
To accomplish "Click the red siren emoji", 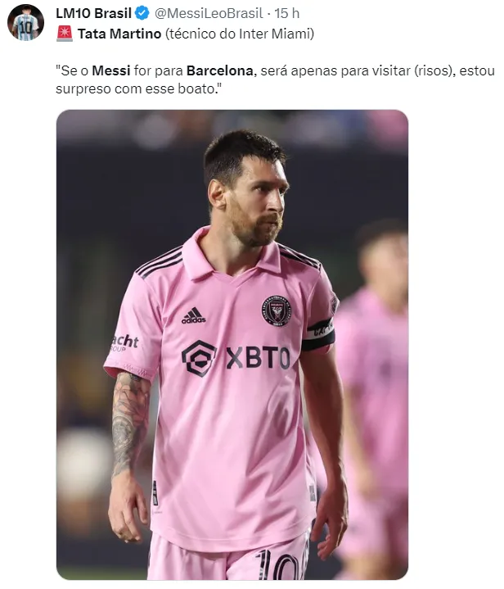I will coord(65,34).
